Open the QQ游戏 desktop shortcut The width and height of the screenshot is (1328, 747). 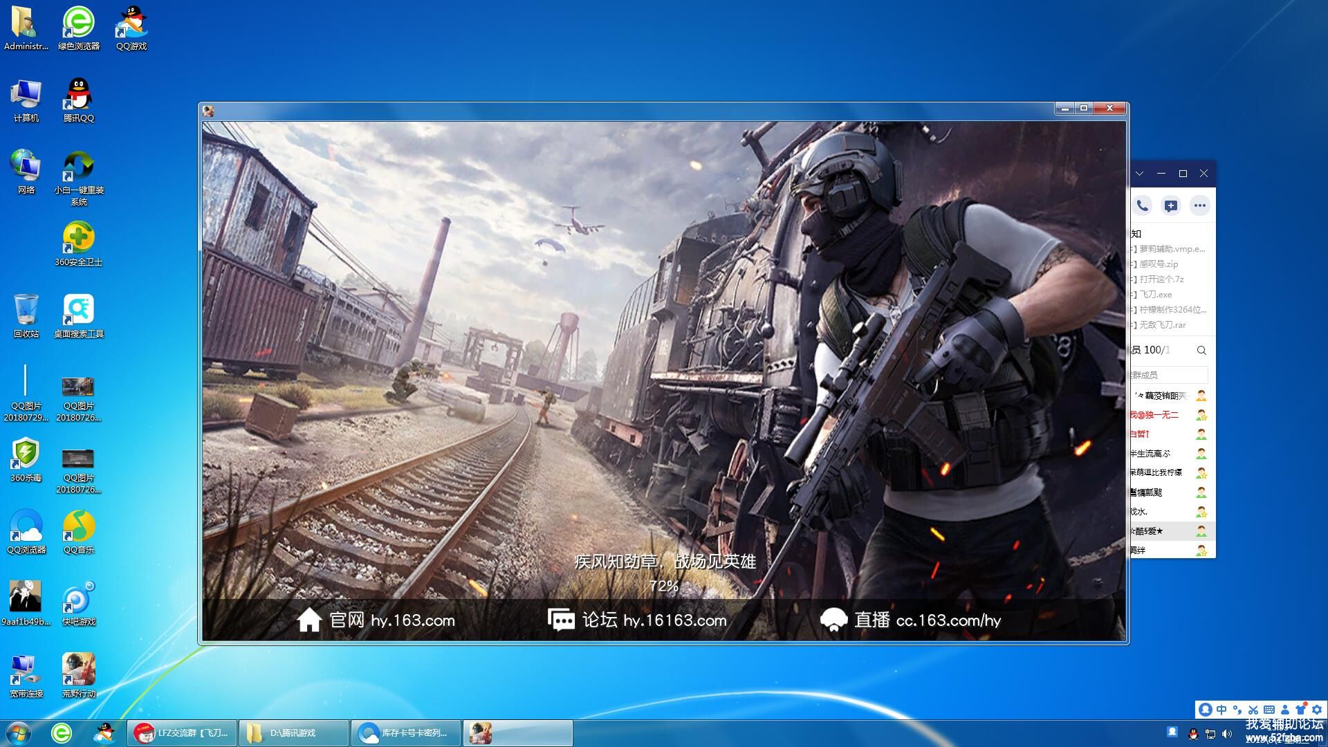pyautogui.click(x=131, y=28)
